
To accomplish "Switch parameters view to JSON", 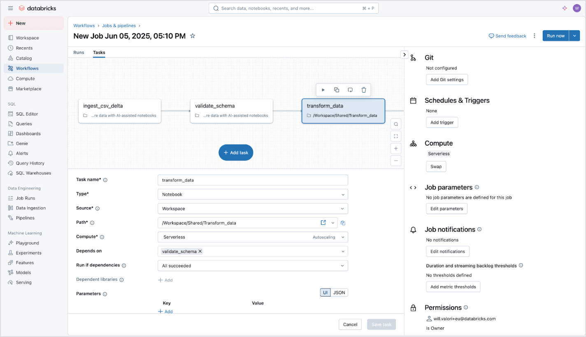I will pos(339,293).
